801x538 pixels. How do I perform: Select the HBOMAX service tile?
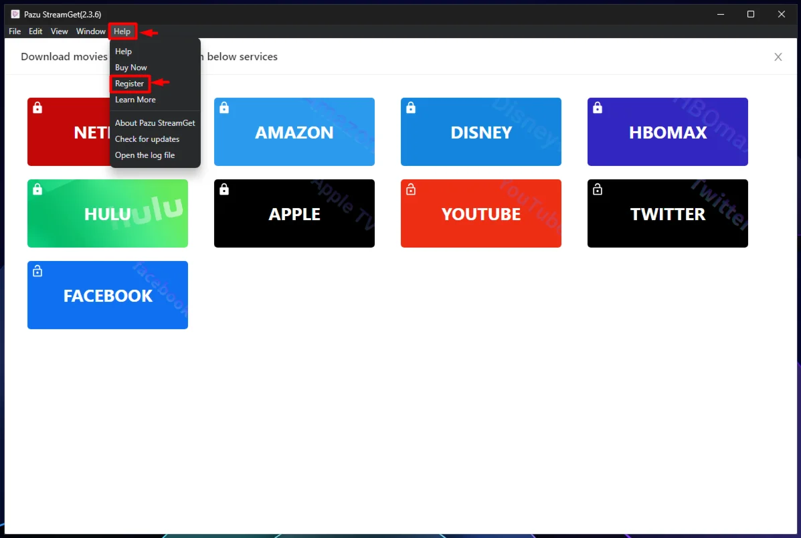pos(668,132)
